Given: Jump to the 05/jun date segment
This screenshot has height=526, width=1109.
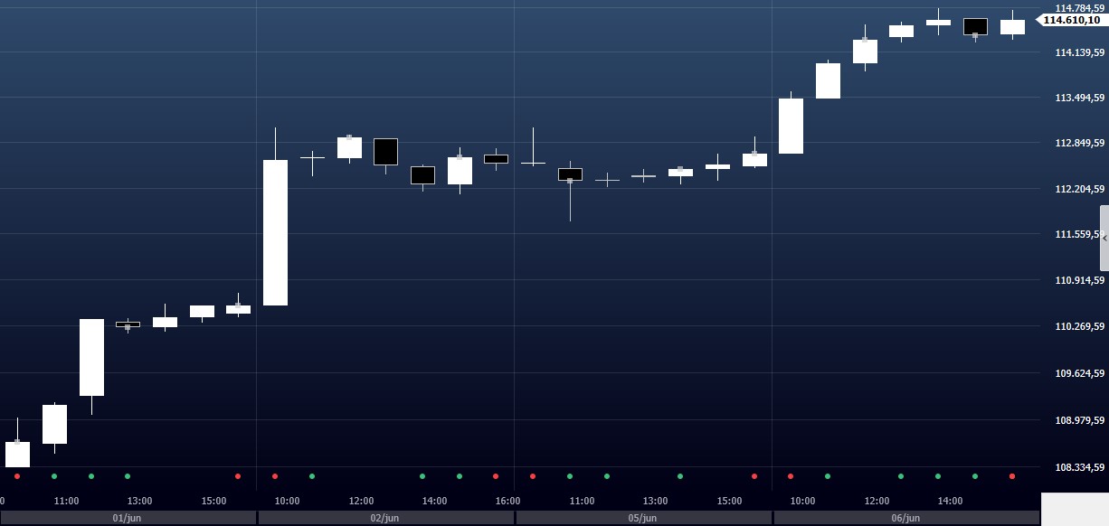Looking at the screenshot, I should click(643, 518).
